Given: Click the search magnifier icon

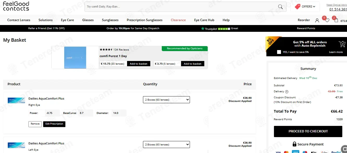Looking at the screenshot, I should click(280, 7).
